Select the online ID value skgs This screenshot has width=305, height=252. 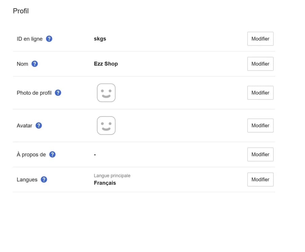(100, 39)
